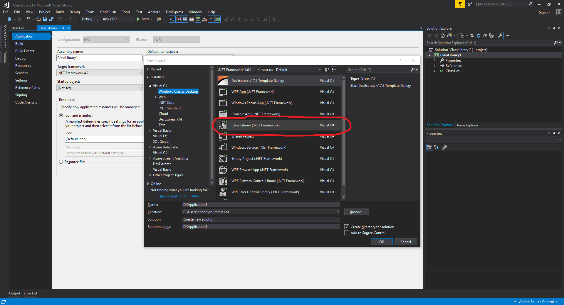Toggle the CodeRush red M icon

click(211, 19)
